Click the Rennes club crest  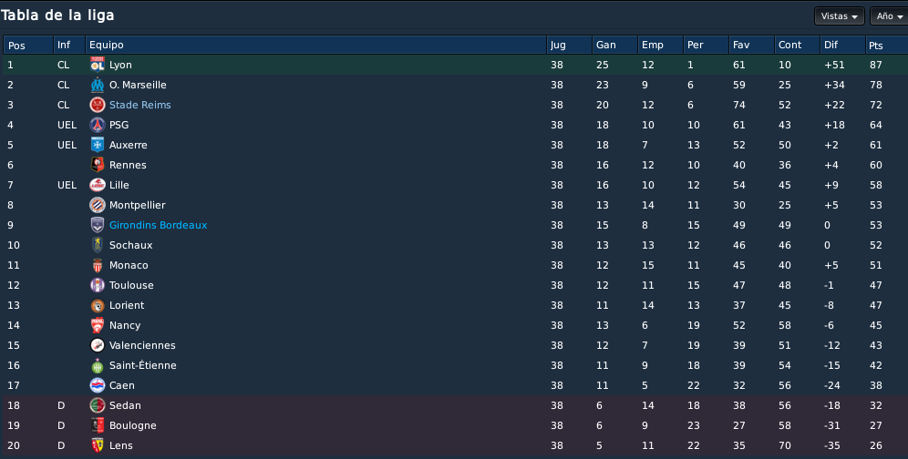(x=98, y=165)
